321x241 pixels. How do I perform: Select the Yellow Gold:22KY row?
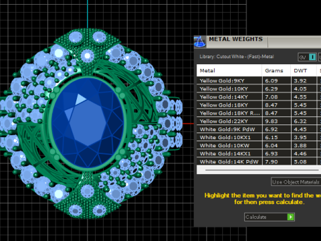259,121
